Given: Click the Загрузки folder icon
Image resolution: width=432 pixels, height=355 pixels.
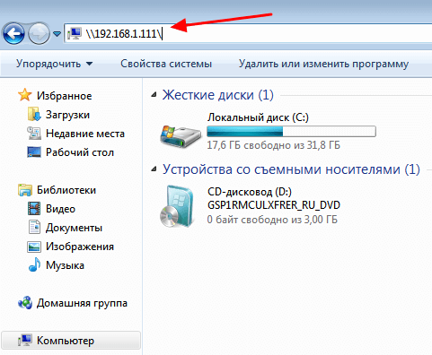Looking at the screenshot, I should click(x=34, y=114).
